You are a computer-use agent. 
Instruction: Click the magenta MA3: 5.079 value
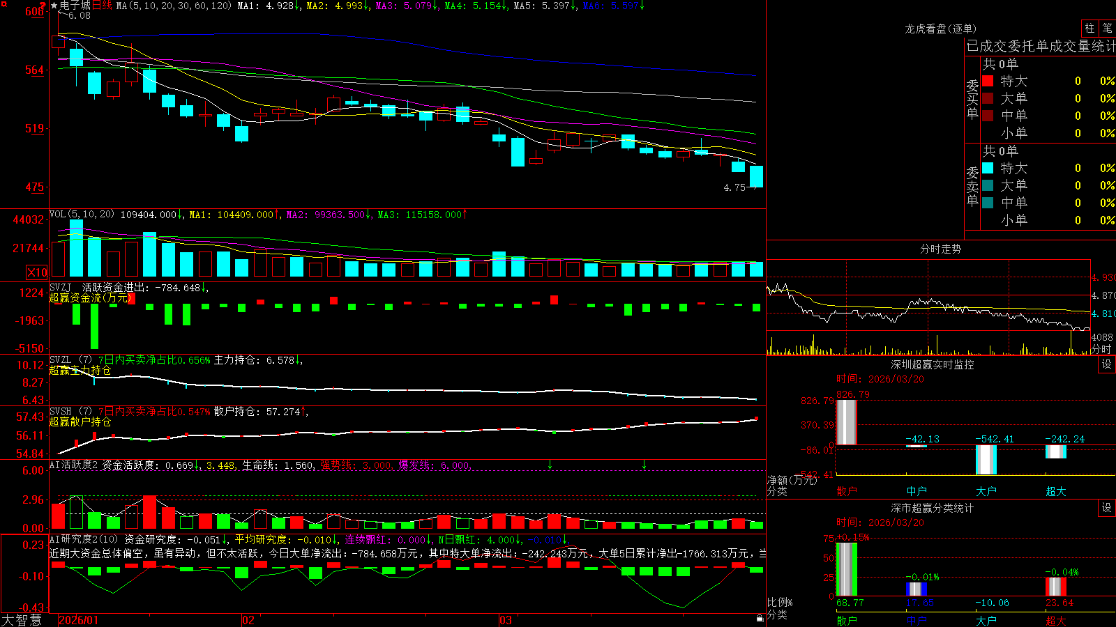(x=407, y=6)
